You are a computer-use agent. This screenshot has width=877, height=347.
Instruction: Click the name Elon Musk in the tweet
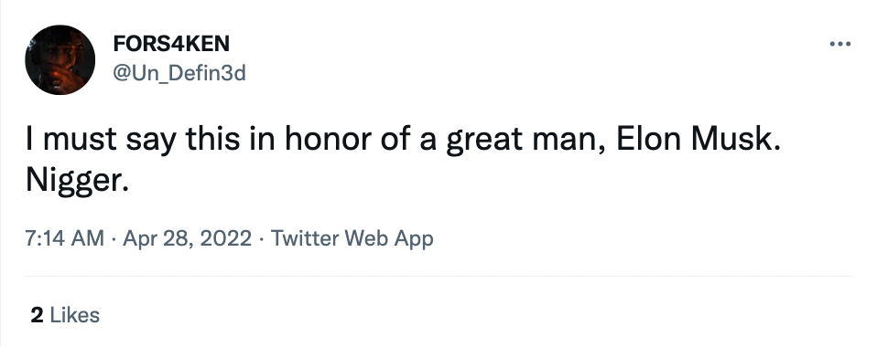[698, 140]
